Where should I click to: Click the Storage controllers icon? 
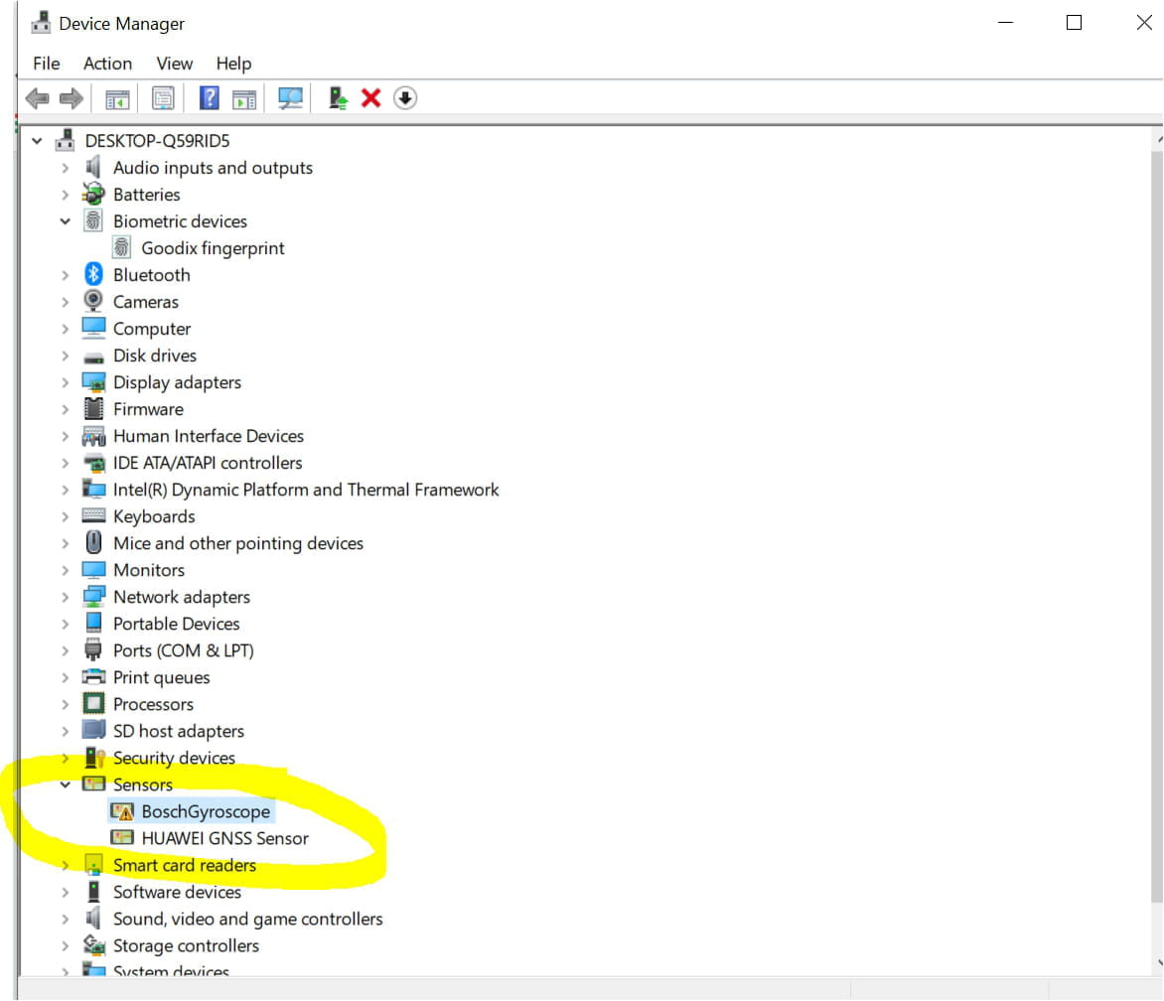[x=93, y=945]
